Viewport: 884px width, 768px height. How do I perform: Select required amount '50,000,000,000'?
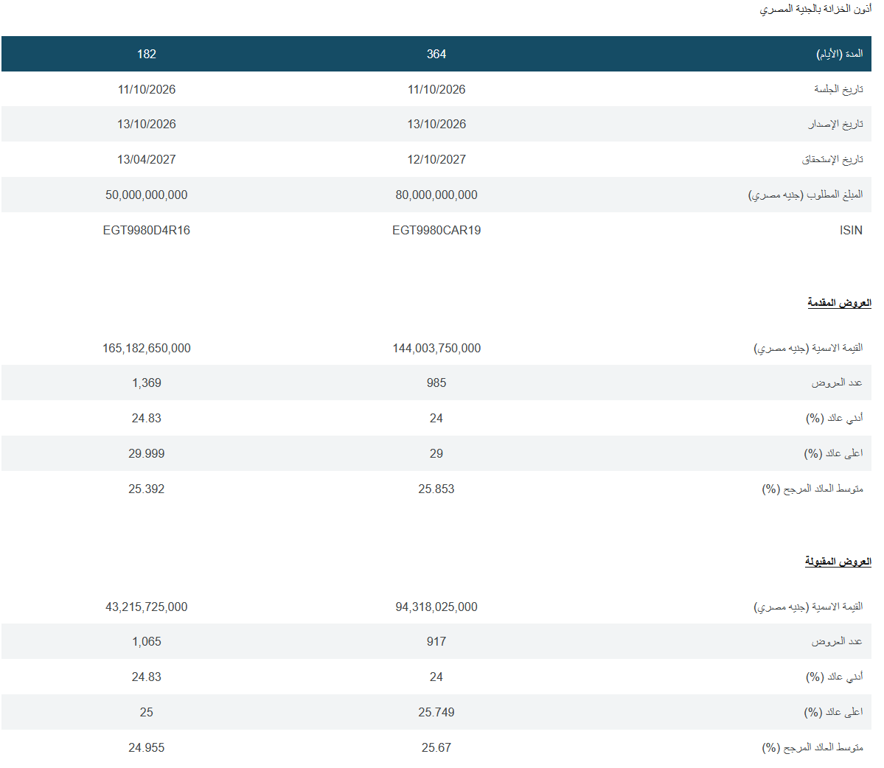coord(147,195)
